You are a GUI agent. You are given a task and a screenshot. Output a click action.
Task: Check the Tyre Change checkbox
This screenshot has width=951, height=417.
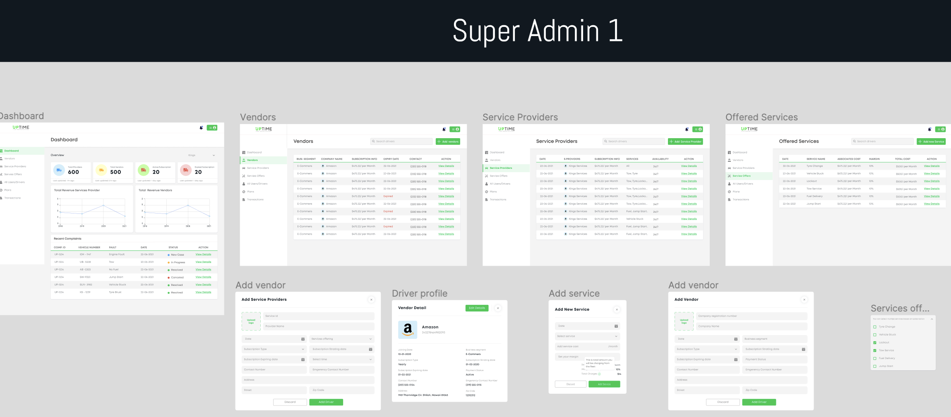pos(875,327)
